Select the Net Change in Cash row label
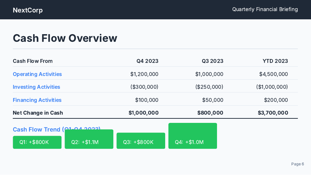 coord(38,113)
